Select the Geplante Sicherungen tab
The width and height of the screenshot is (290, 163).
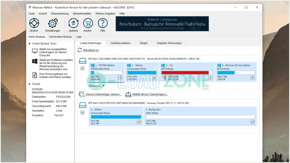click(169, 43)
